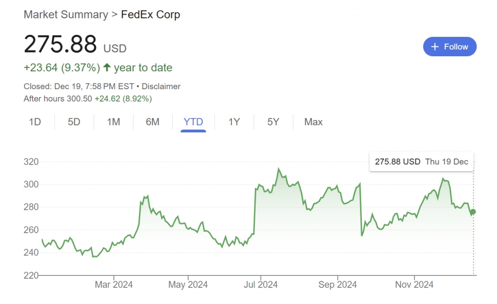The height and width of the screenshot is (304, 497).
Task: Click the FedEx Corp title
Action: pos(150,15)
